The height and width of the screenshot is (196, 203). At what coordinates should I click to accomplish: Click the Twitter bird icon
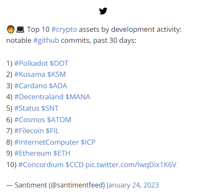[103, 11]
